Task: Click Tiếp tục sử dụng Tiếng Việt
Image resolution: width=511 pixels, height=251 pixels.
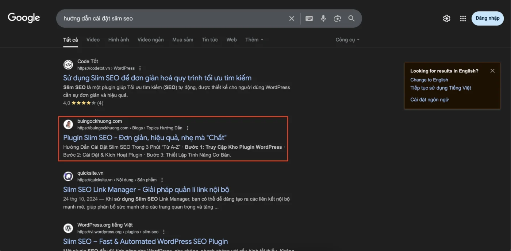Action: [x=441, y=88]
